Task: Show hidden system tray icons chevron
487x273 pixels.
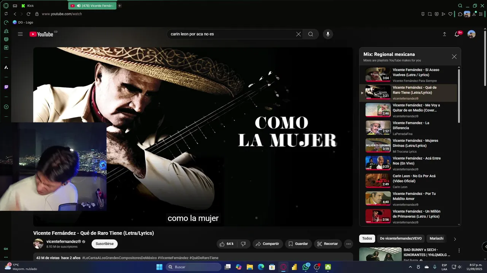Action: [x=410, y=267]
